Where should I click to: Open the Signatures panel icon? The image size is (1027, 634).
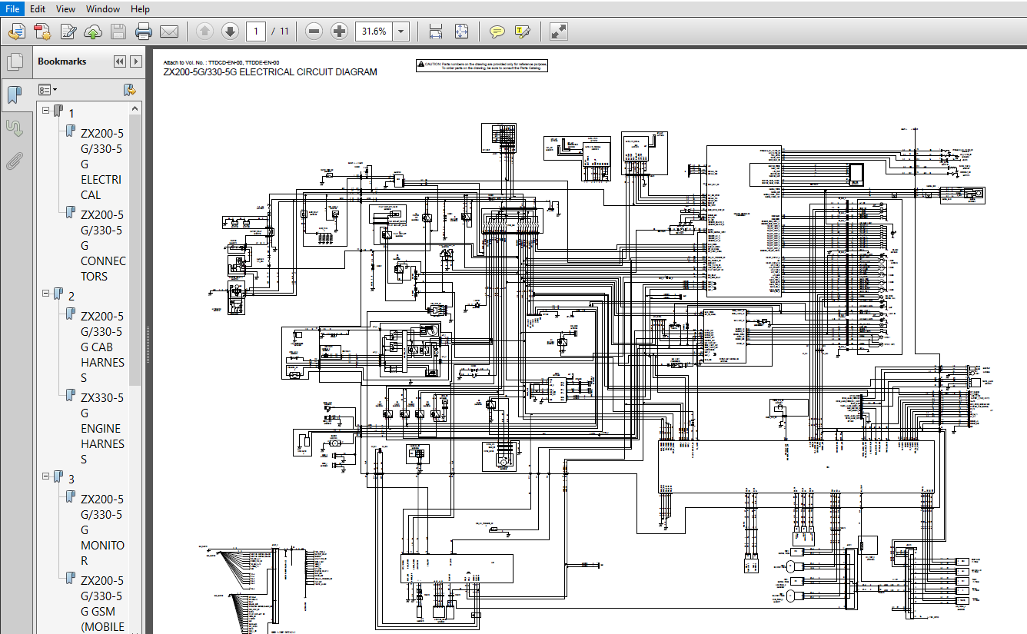[14, 128]
